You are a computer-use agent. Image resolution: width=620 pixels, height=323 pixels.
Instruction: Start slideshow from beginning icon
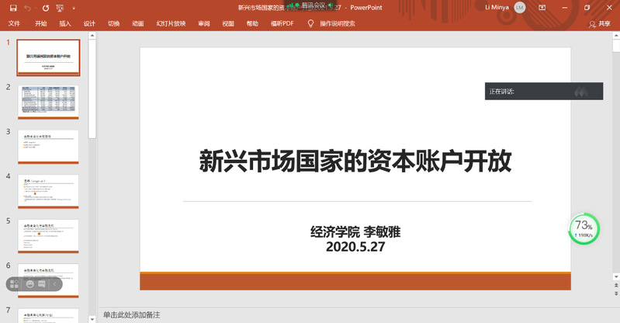[x=61, y=8]
